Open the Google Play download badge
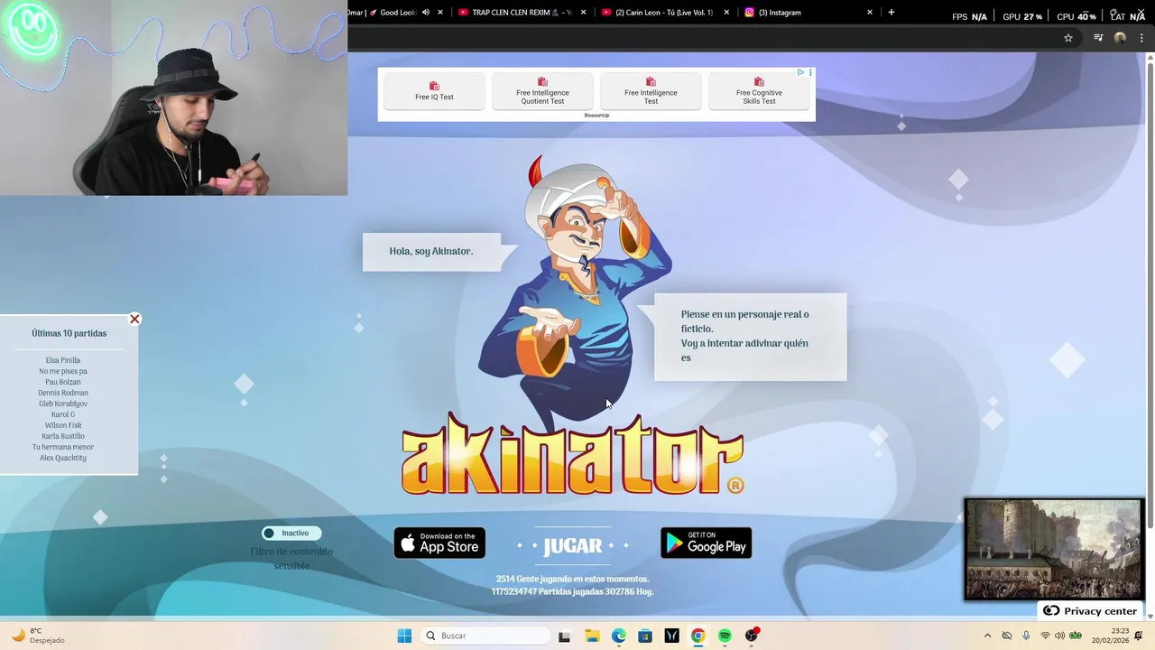The height and width of the screenshot is (650, 1155). click(x=706, y=543)
